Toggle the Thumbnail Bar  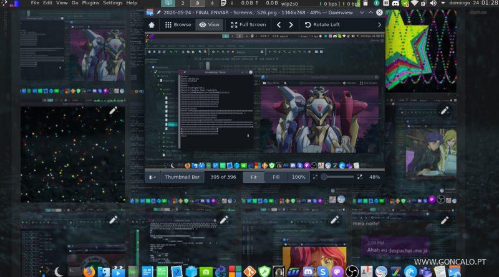click(x=182, y=177)
